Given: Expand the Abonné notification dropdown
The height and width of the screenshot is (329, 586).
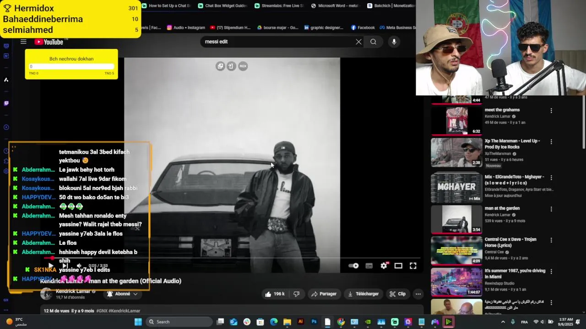Looking at the screenshot, I should pyautogui.click(x=122, y=294).
